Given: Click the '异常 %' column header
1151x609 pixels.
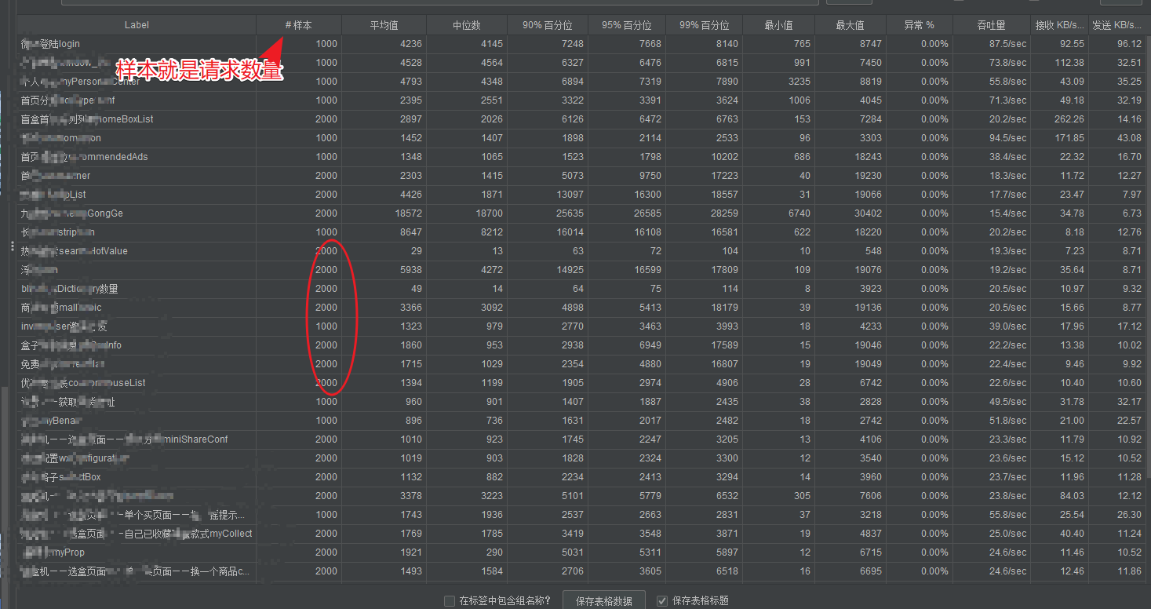Looking at the screenshot, I should pos(920,25).
